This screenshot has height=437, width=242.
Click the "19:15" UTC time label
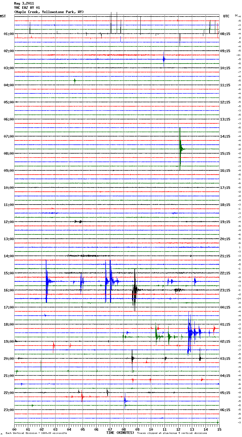[x=225, y=222]
